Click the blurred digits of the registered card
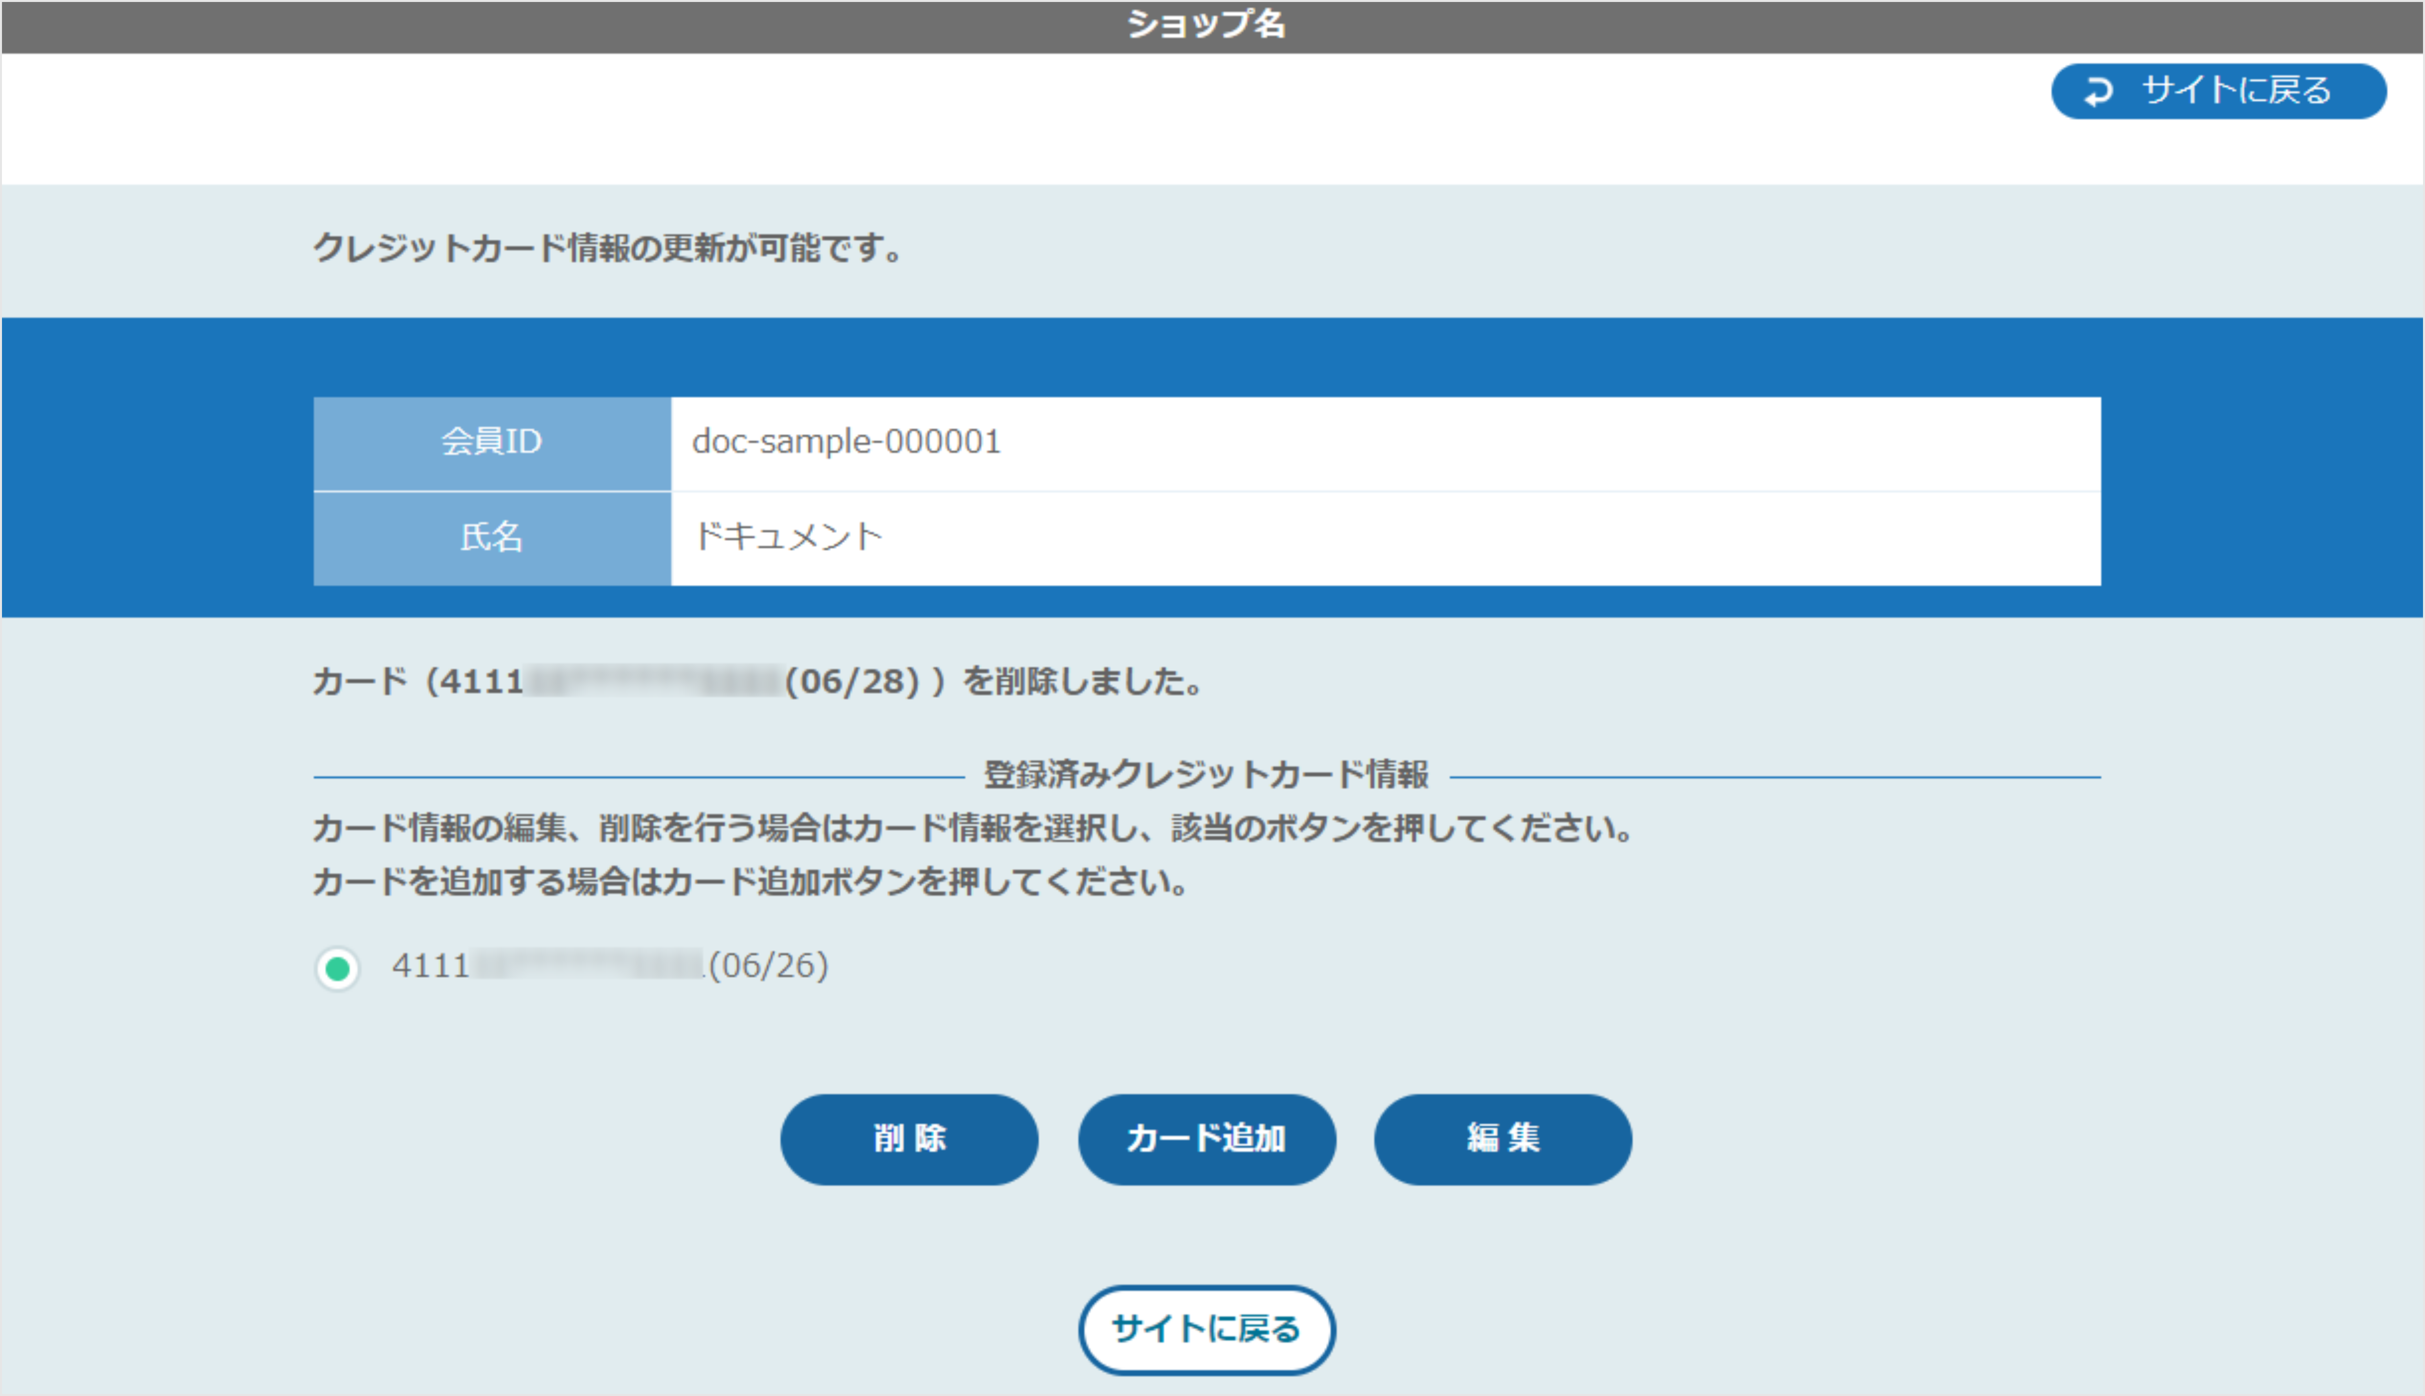This screenshot has height=1396, width=2425. click(x=587, y=966)
